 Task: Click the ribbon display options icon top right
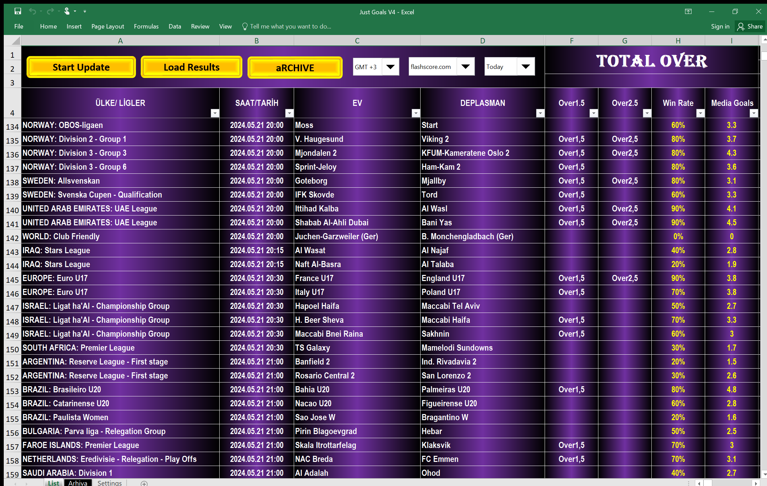pos(688,11)
